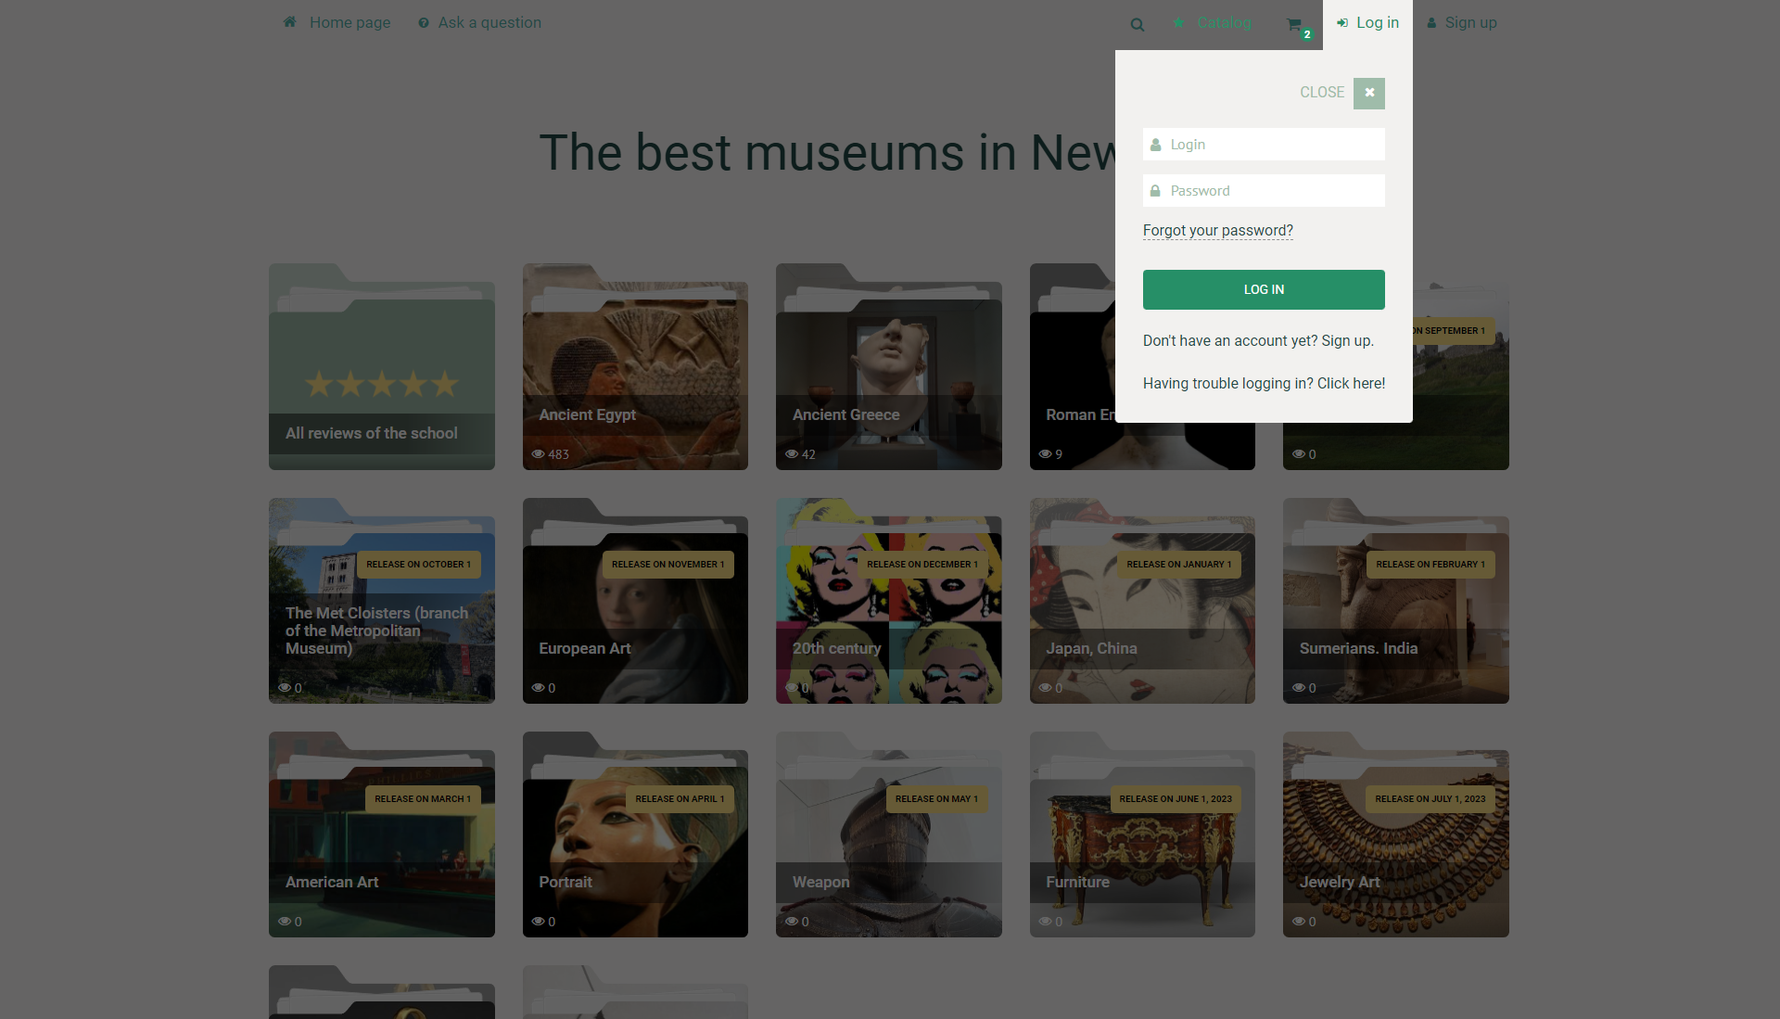Click Having trouble logging in link
Screen dimensions: 1780x1019
(x=1264, y=384)
